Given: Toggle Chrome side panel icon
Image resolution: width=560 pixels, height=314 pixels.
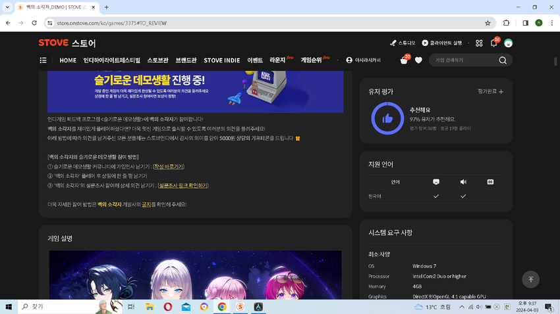Looking at the screenshot, I should [525, 23].
